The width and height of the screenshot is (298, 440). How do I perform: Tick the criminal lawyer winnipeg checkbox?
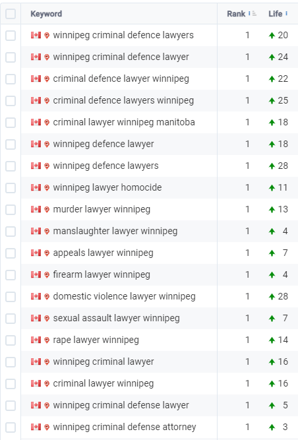pos(11,384)
